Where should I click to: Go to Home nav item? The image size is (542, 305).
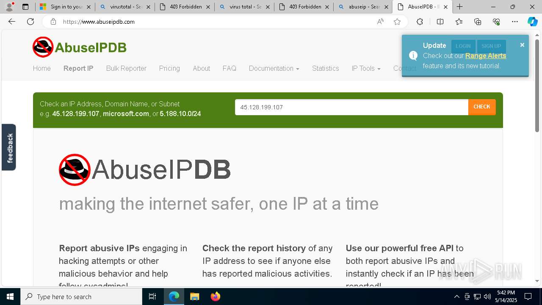click(x=41, y=68)
